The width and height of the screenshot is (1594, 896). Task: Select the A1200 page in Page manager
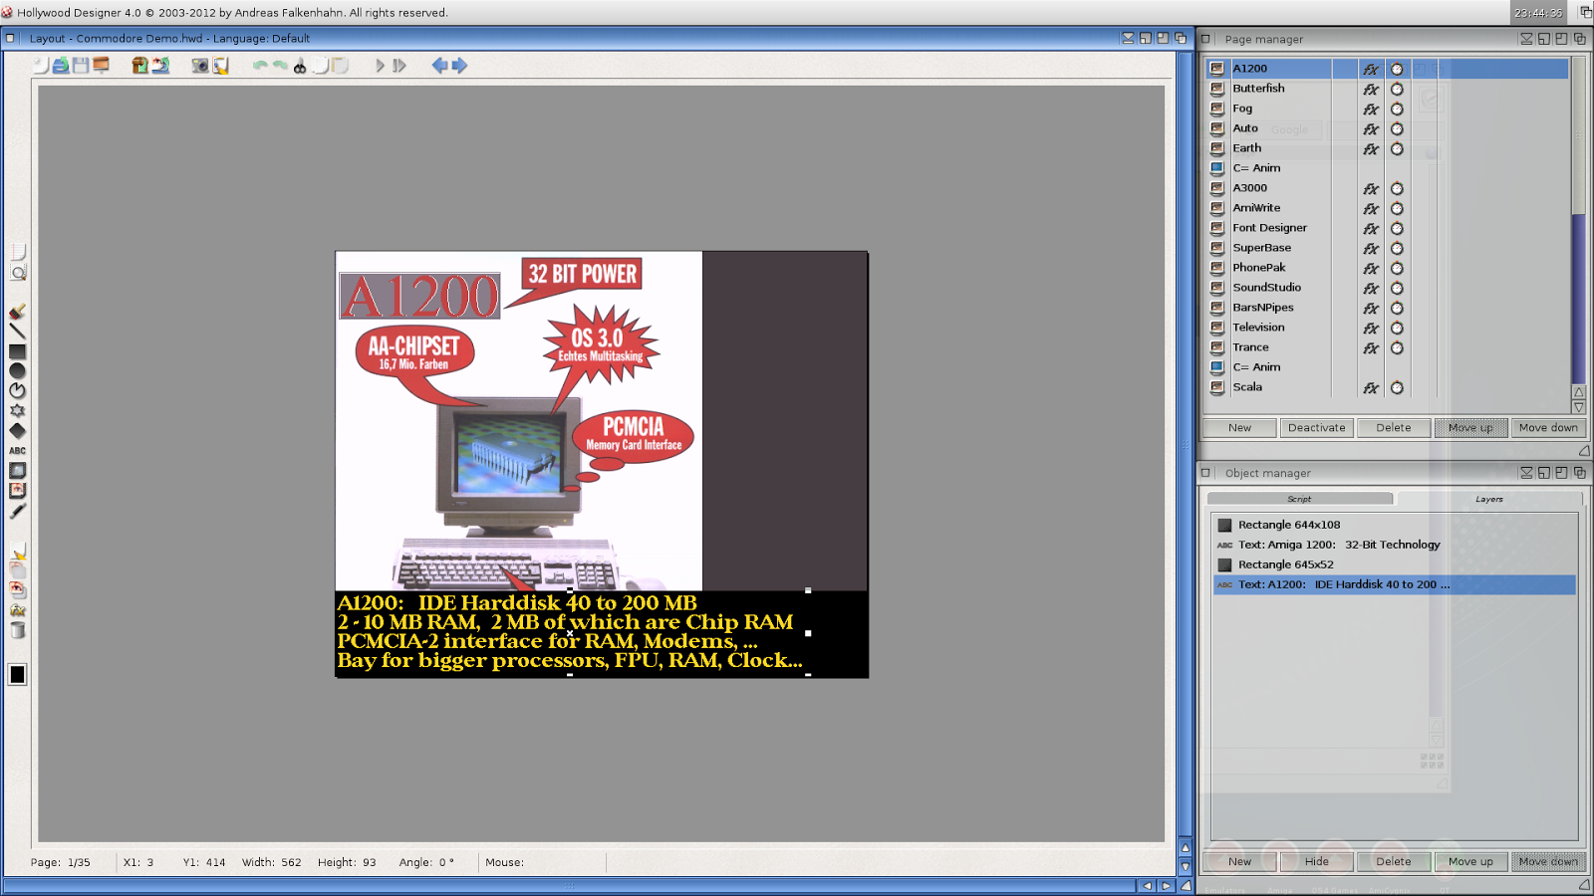(1387, 69)
